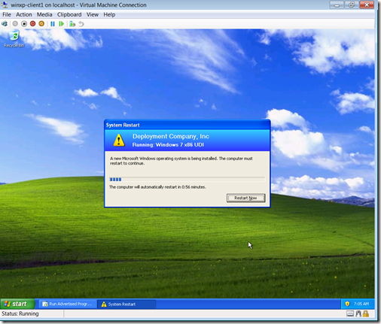Click the Snapshot toolbar icon
Image resolution: width=381 pixels, height=324 pixels.
click(72, 24)
